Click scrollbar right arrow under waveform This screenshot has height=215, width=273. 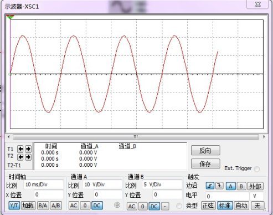264,137
